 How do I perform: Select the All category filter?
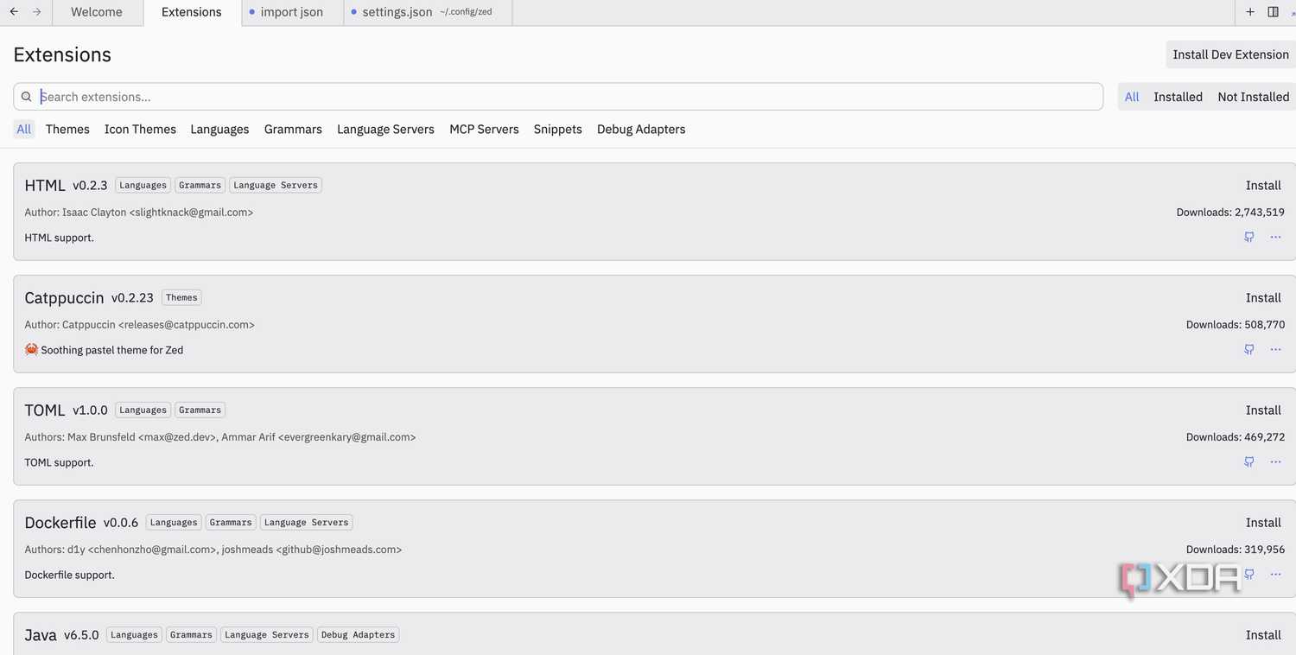(23, 129)
